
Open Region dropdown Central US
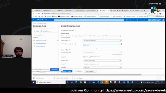[x=102, y=67]
